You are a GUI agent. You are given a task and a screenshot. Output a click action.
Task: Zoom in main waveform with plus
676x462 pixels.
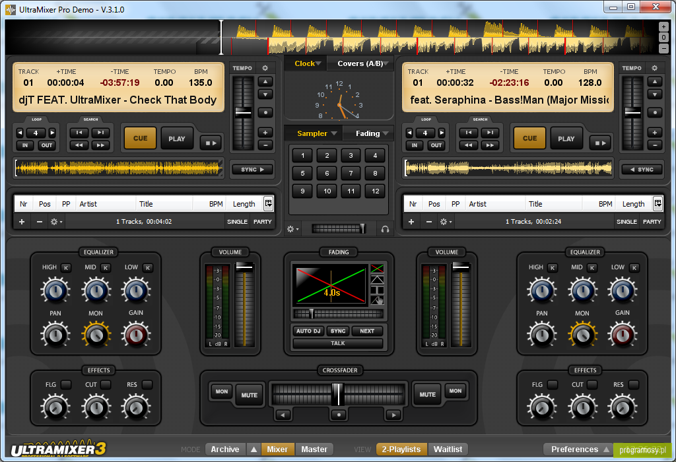(x=664, y=26)
